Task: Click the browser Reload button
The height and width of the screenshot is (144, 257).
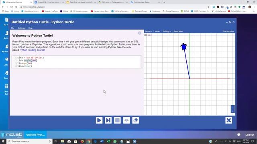Action: (12, 7)
